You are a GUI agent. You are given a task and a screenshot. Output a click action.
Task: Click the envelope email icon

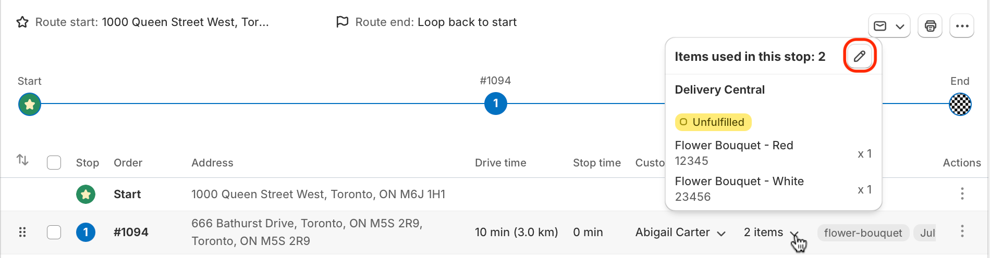(880, 26)
